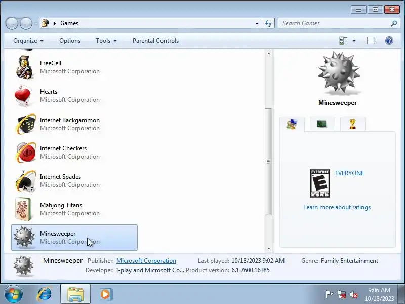The image size is (405, 304).
Task: Click the games list scrollbar thumb
Action: coord(269,162)
